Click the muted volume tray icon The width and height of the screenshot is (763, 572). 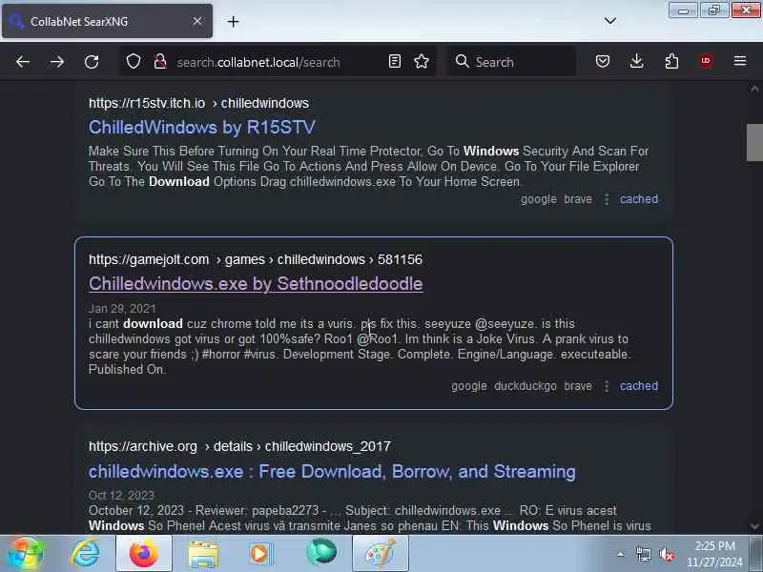666,554
